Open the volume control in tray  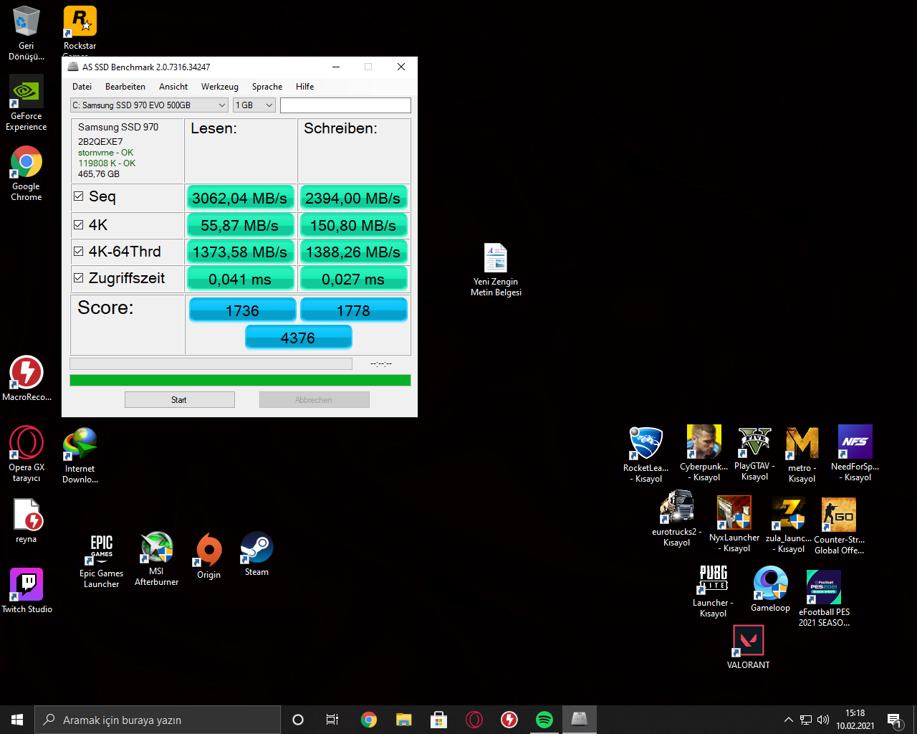(822, 720)
